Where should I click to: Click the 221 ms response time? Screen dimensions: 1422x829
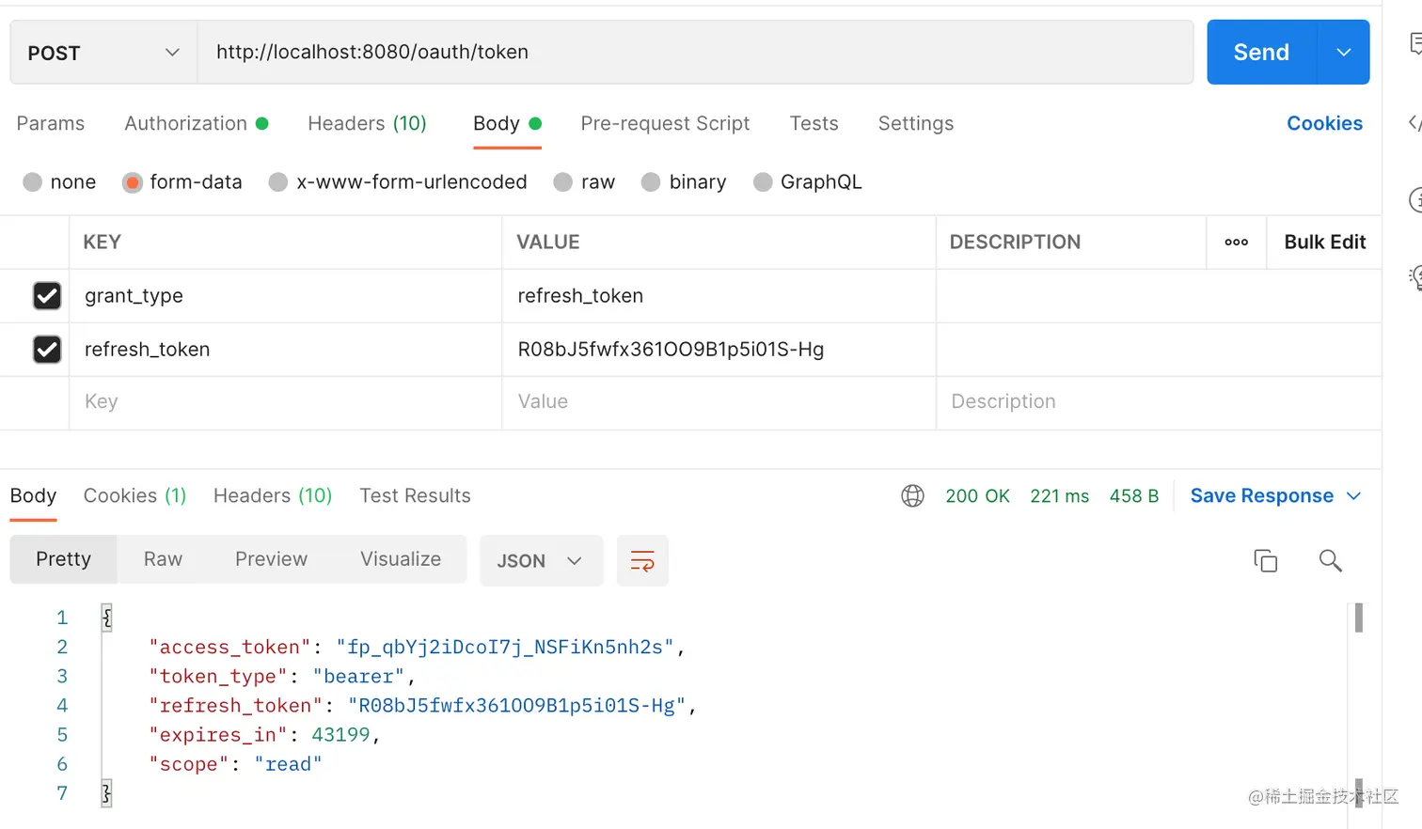(x=1059, y=496)
